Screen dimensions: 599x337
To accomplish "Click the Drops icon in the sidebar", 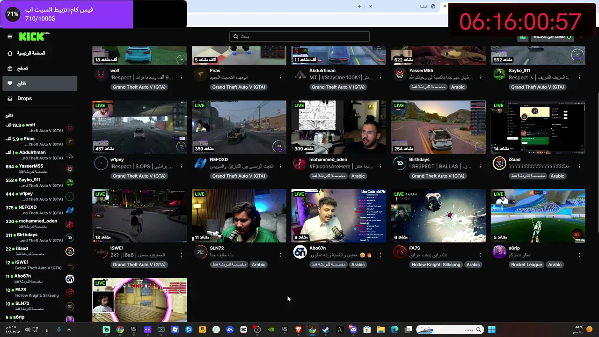I will click(10, 99).
